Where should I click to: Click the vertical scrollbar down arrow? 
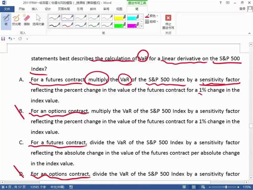[251, 178]
